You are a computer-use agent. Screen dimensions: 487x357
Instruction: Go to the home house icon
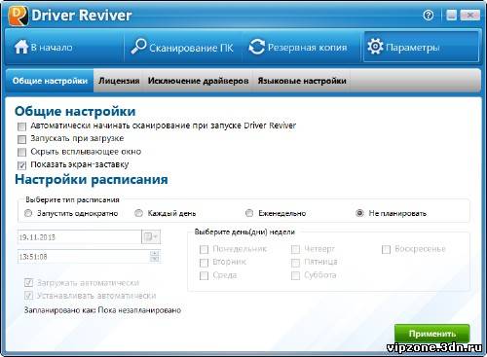click(21, 47)
